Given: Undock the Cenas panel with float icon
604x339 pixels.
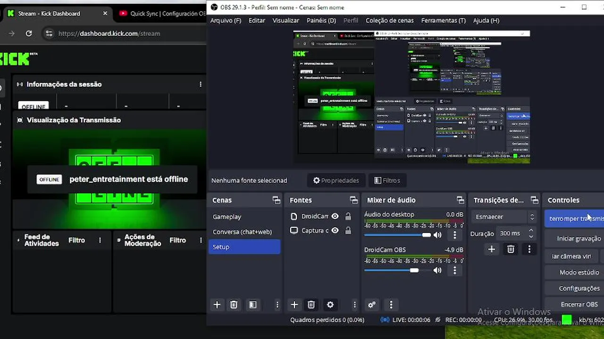Looking at the screenshot, I should click(x=277, y=200).
